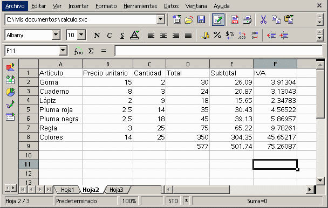Open the Datos menu

click(x=171, y=6)
